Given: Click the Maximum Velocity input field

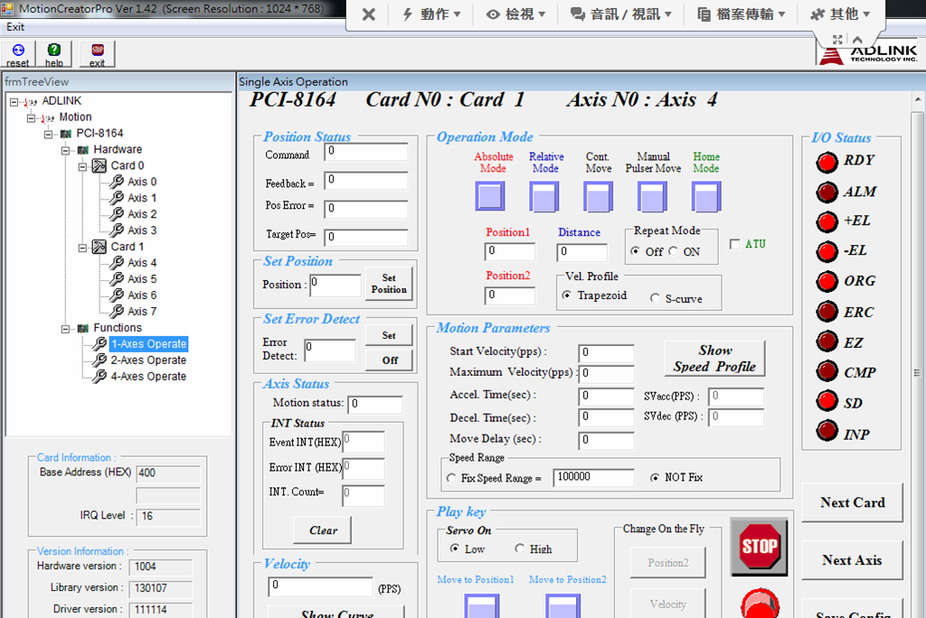Looking at the screenshot, I should [x=608, y=373].
